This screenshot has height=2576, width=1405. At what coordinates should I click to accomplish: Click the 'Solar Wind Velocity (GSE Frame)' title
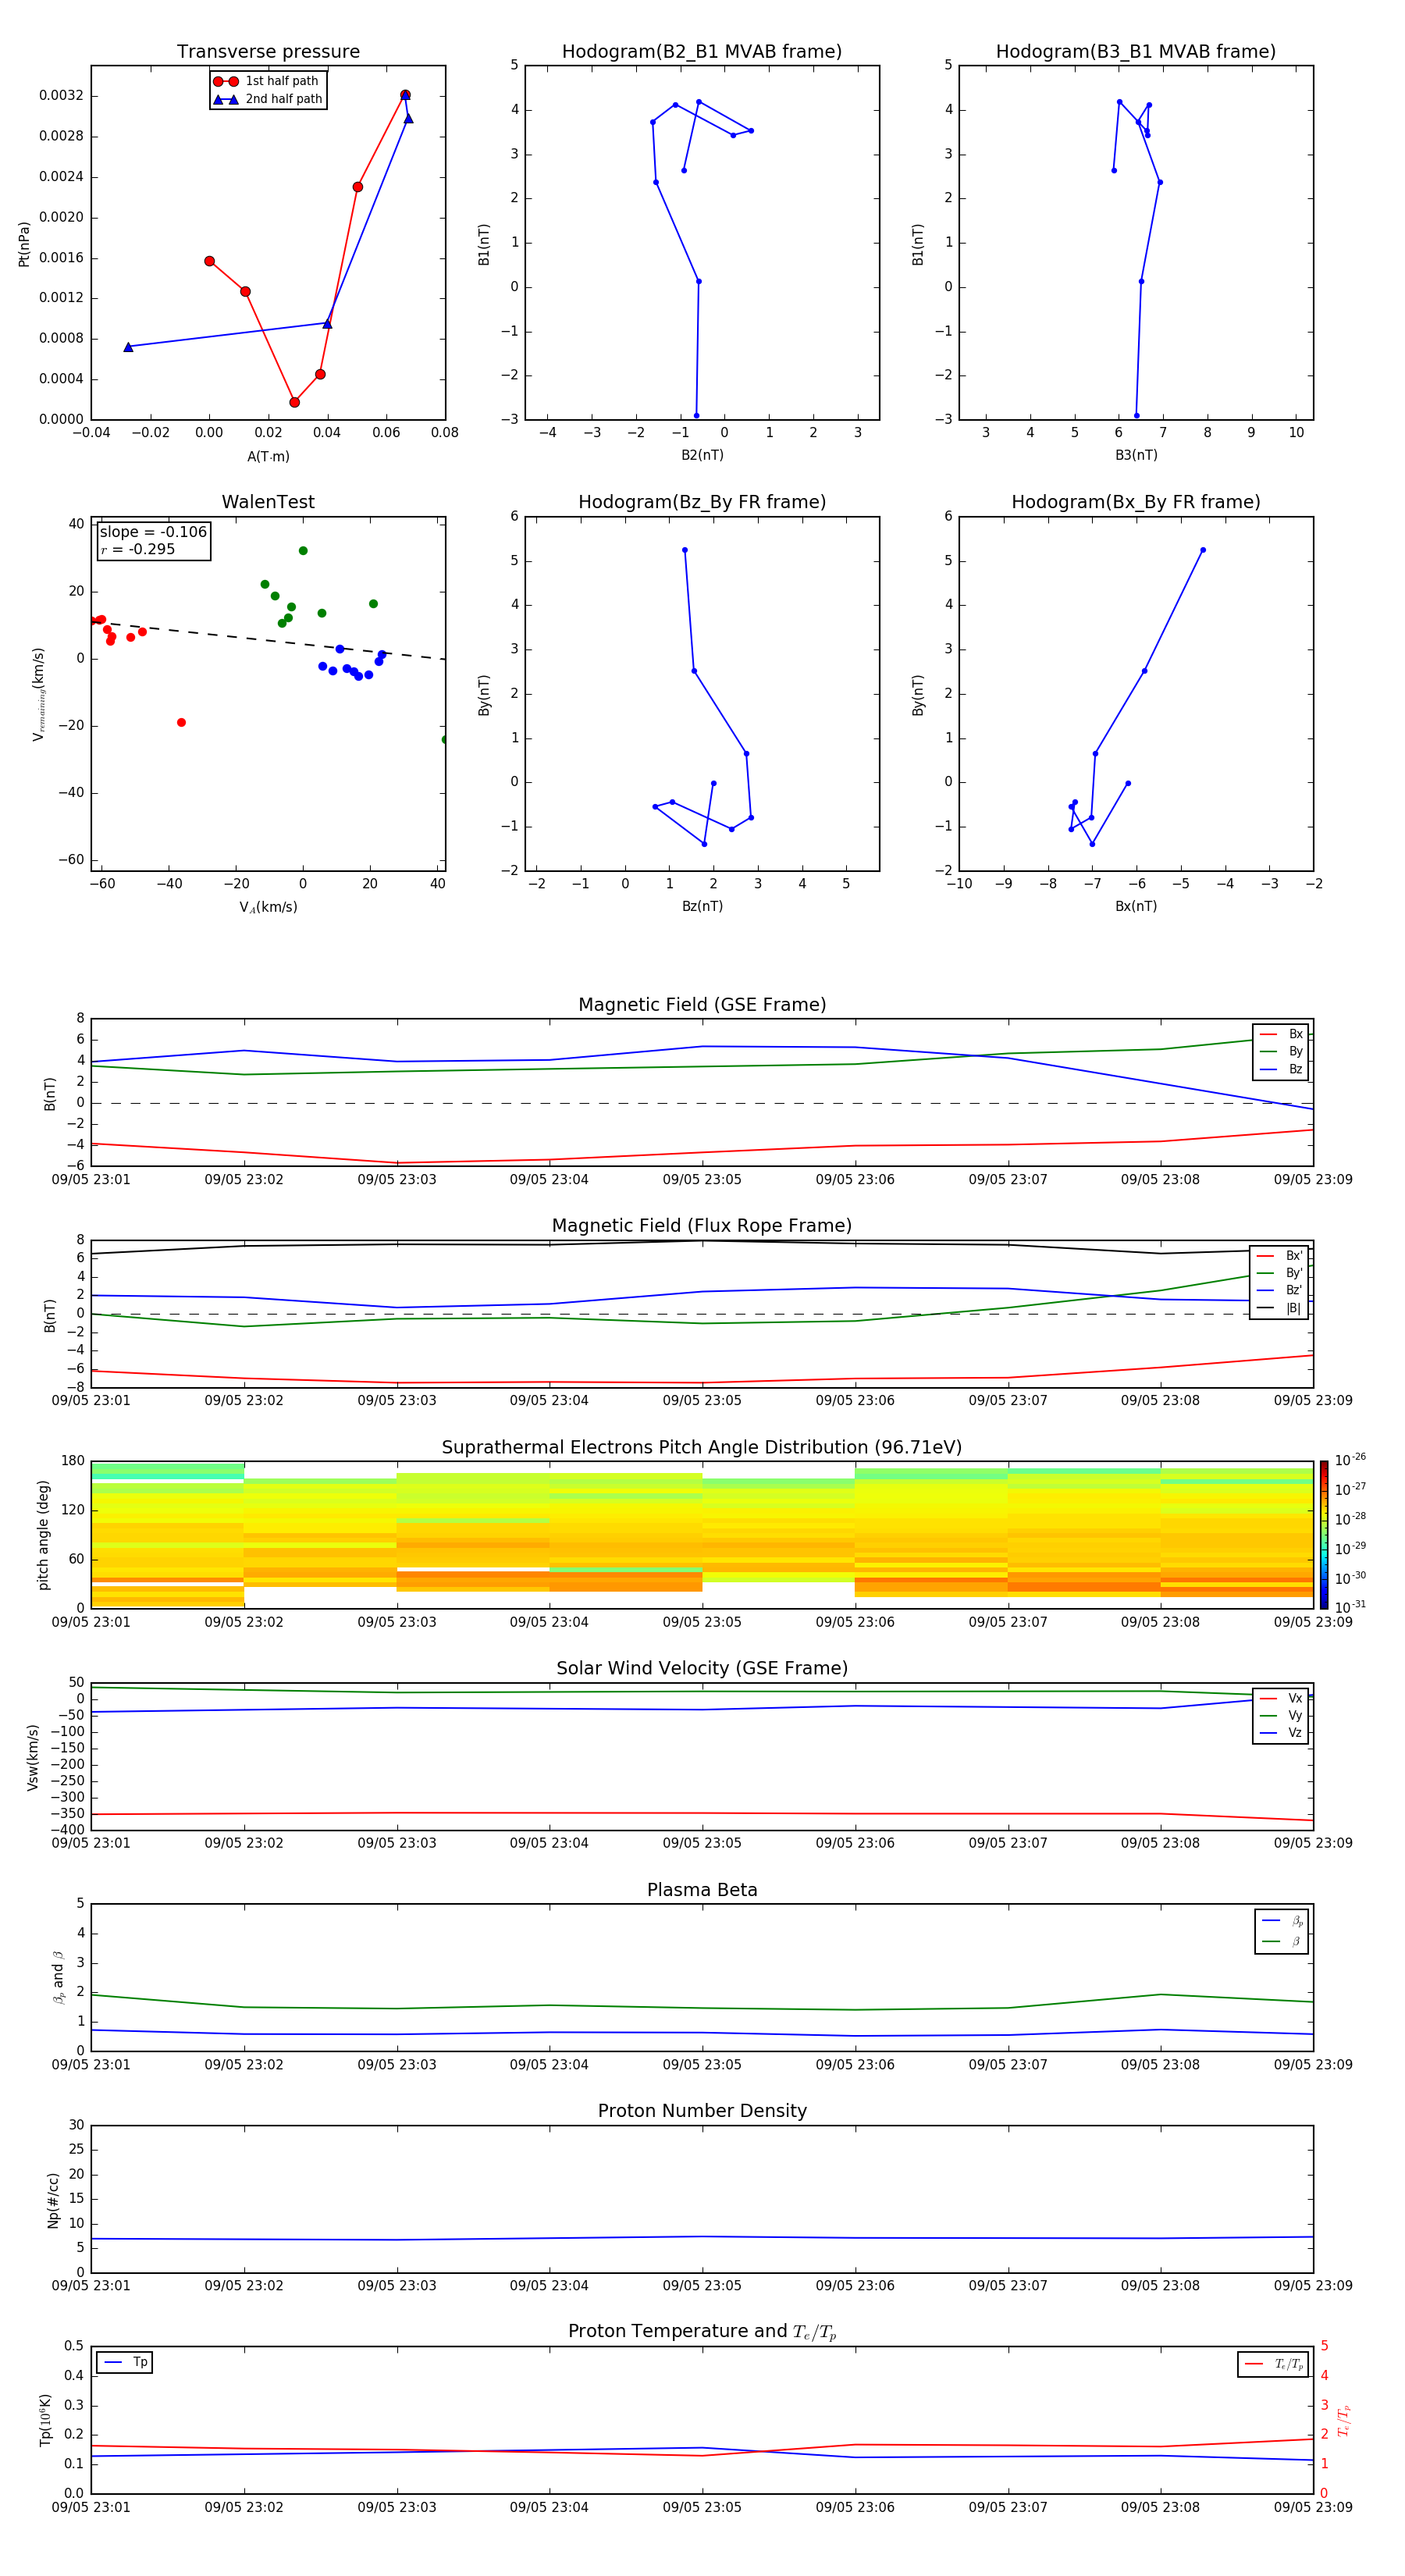702,1668
